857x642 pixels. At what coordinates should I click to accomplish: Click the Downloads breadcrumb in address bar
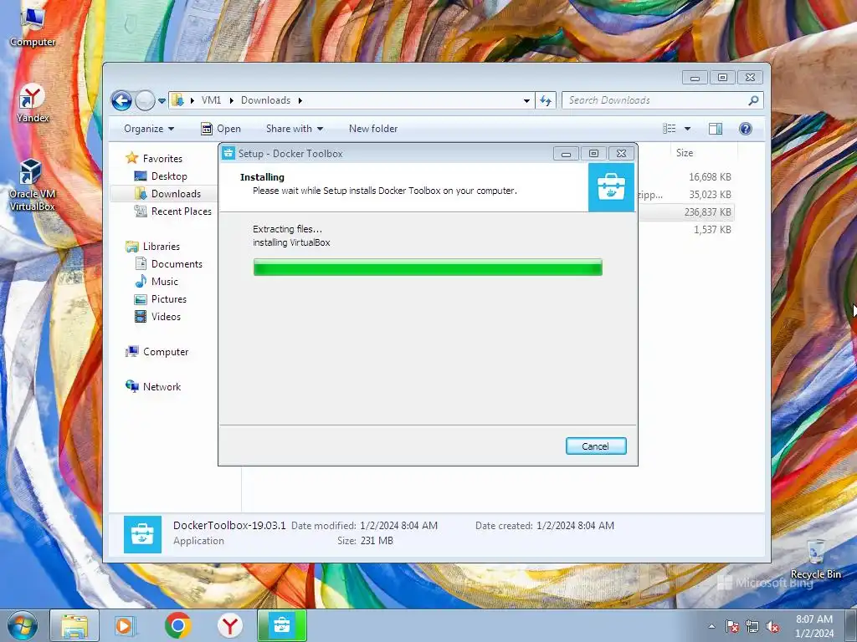pos(265,100)
